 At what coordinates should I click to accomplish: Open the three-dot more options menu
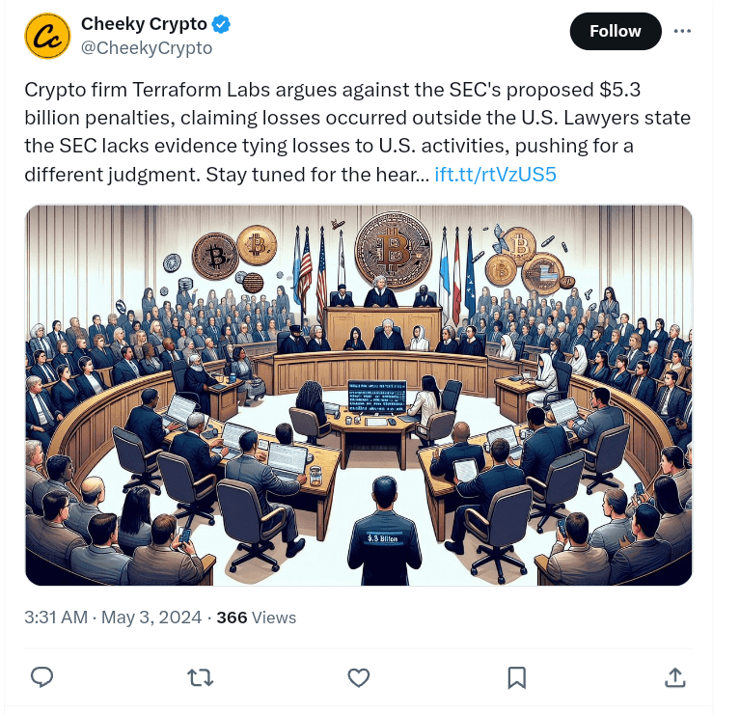[x=682, y=31]
